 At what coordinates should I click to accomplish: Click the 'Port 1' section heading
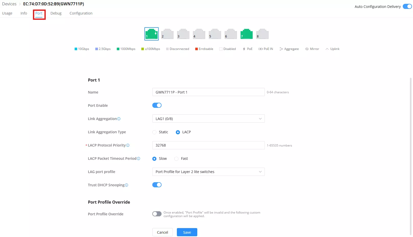pyautogui.click(x=94, y=80)
